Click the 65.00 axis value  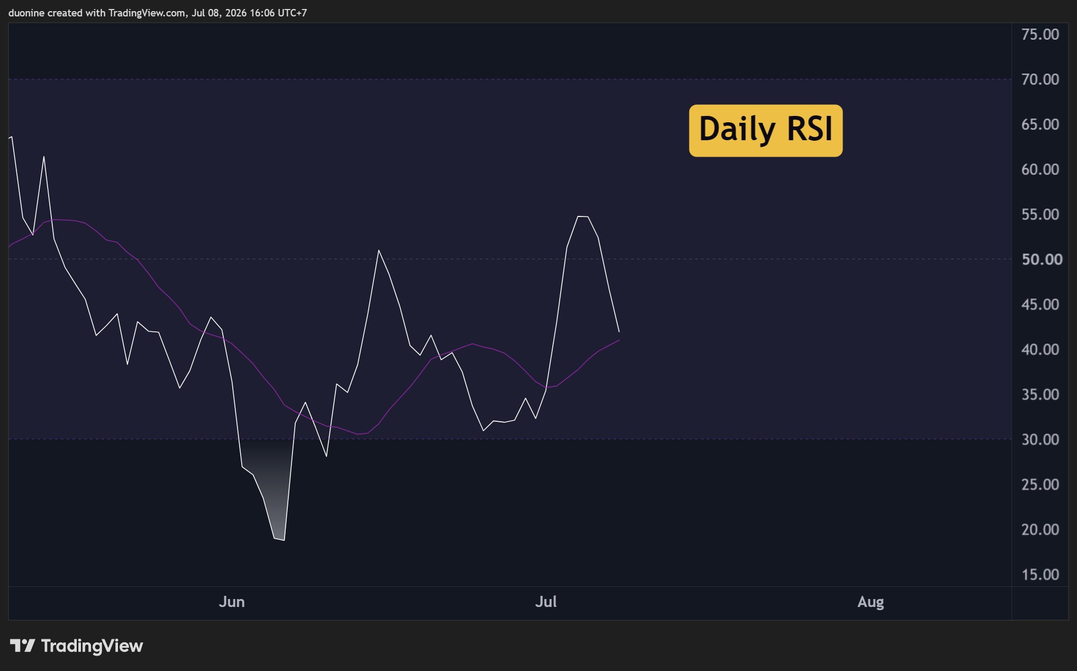click(x=1040, y=124)
